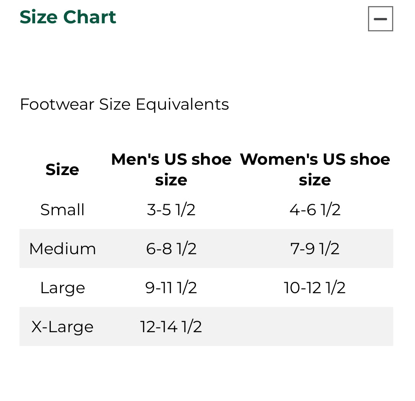Click the women's 4-6 1/2 size cell
The width and height of the screenshot is (415, 401).
(315, 210)
